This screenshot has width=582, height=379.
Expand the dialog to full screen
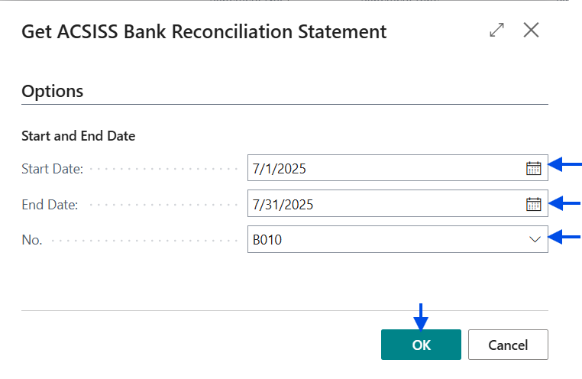[496, 31]
